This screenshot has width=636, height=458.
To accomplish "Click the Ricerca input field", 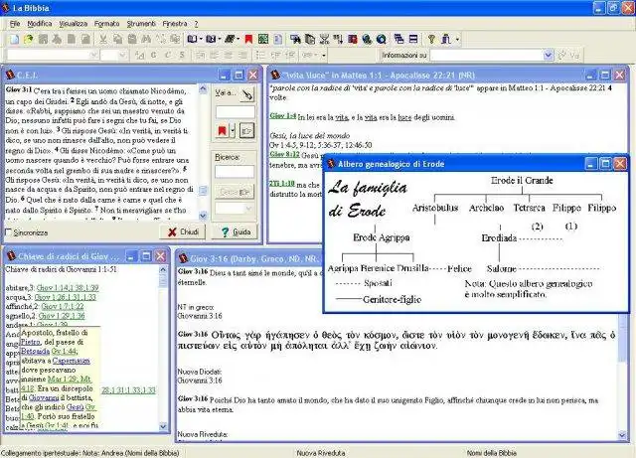I will (x=235, y=172).
